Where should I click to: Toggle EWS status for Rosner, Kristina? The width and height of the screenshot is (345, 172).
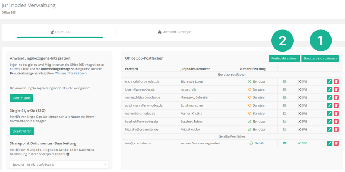pos(303,114)
